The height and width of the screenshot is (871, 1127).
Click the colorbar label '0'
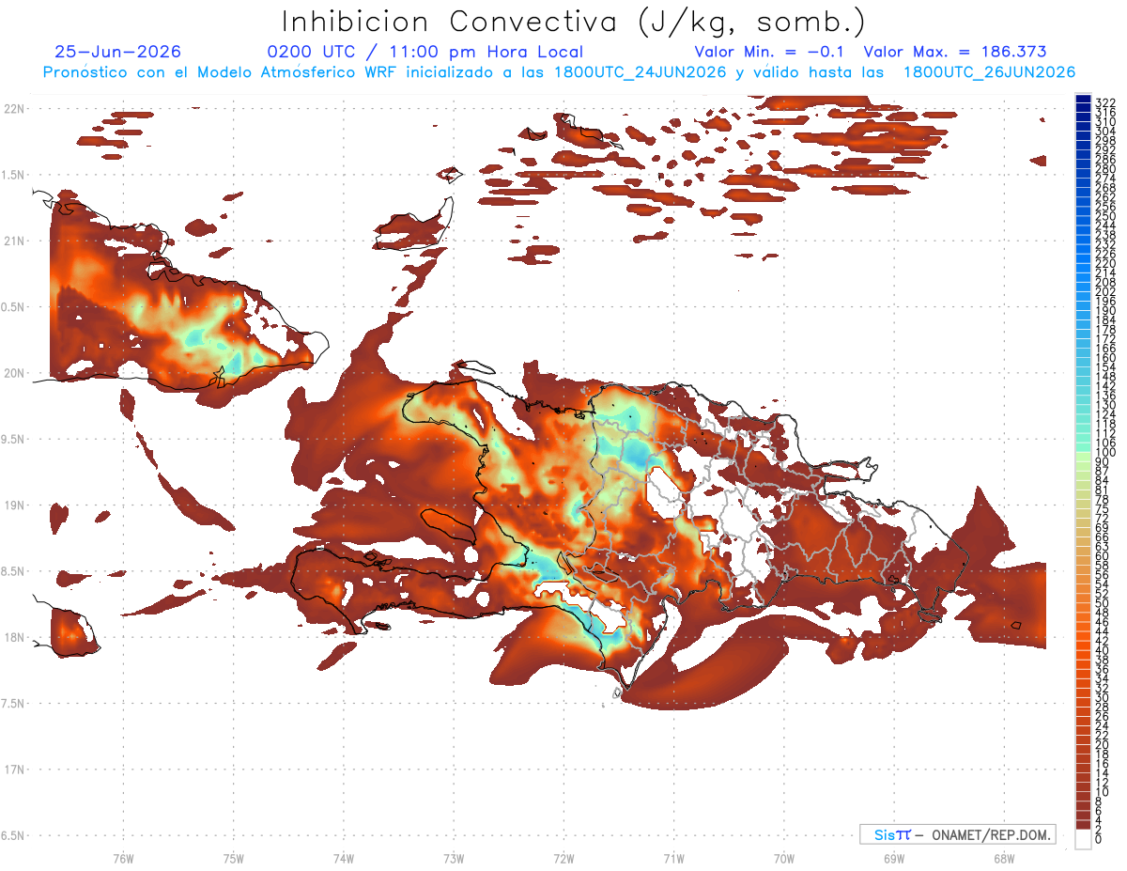tap(1099, 839)
